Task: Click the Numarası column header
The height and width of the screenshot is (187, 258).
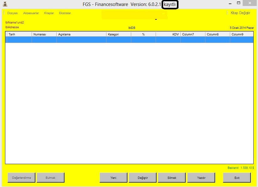Action: click(x=44, y=34)
